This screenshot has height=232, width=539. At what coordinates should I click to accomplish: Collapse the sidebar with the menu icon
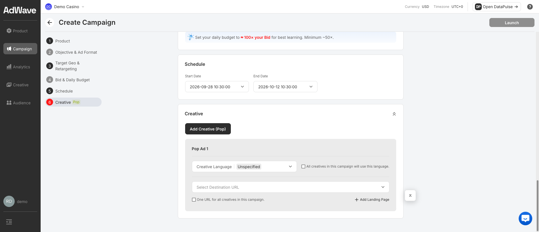[9, 222]
